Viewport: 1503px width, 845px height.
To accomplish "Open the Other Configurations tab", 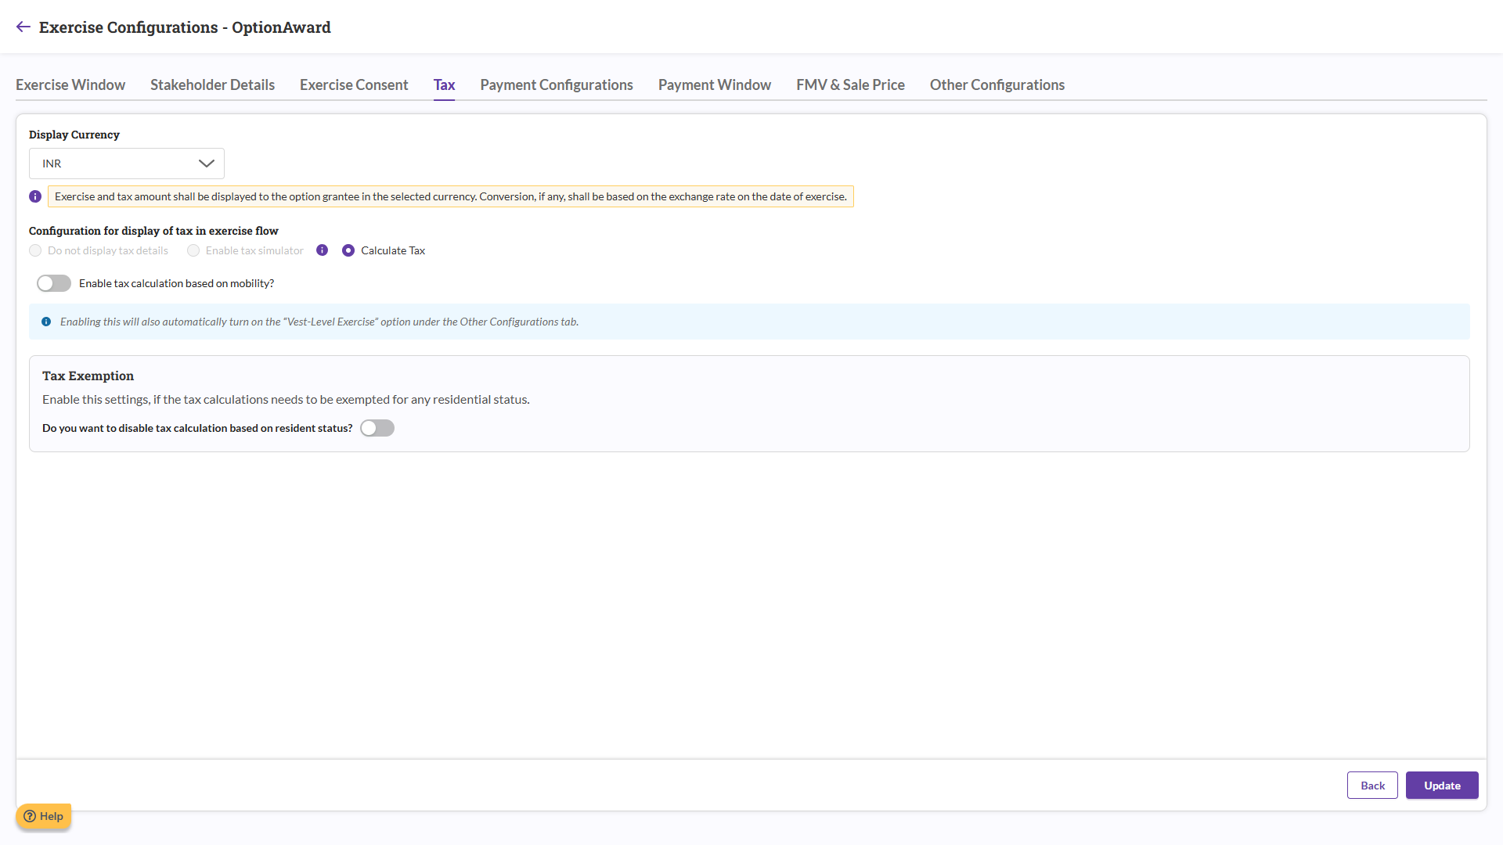I will (997, 84).
